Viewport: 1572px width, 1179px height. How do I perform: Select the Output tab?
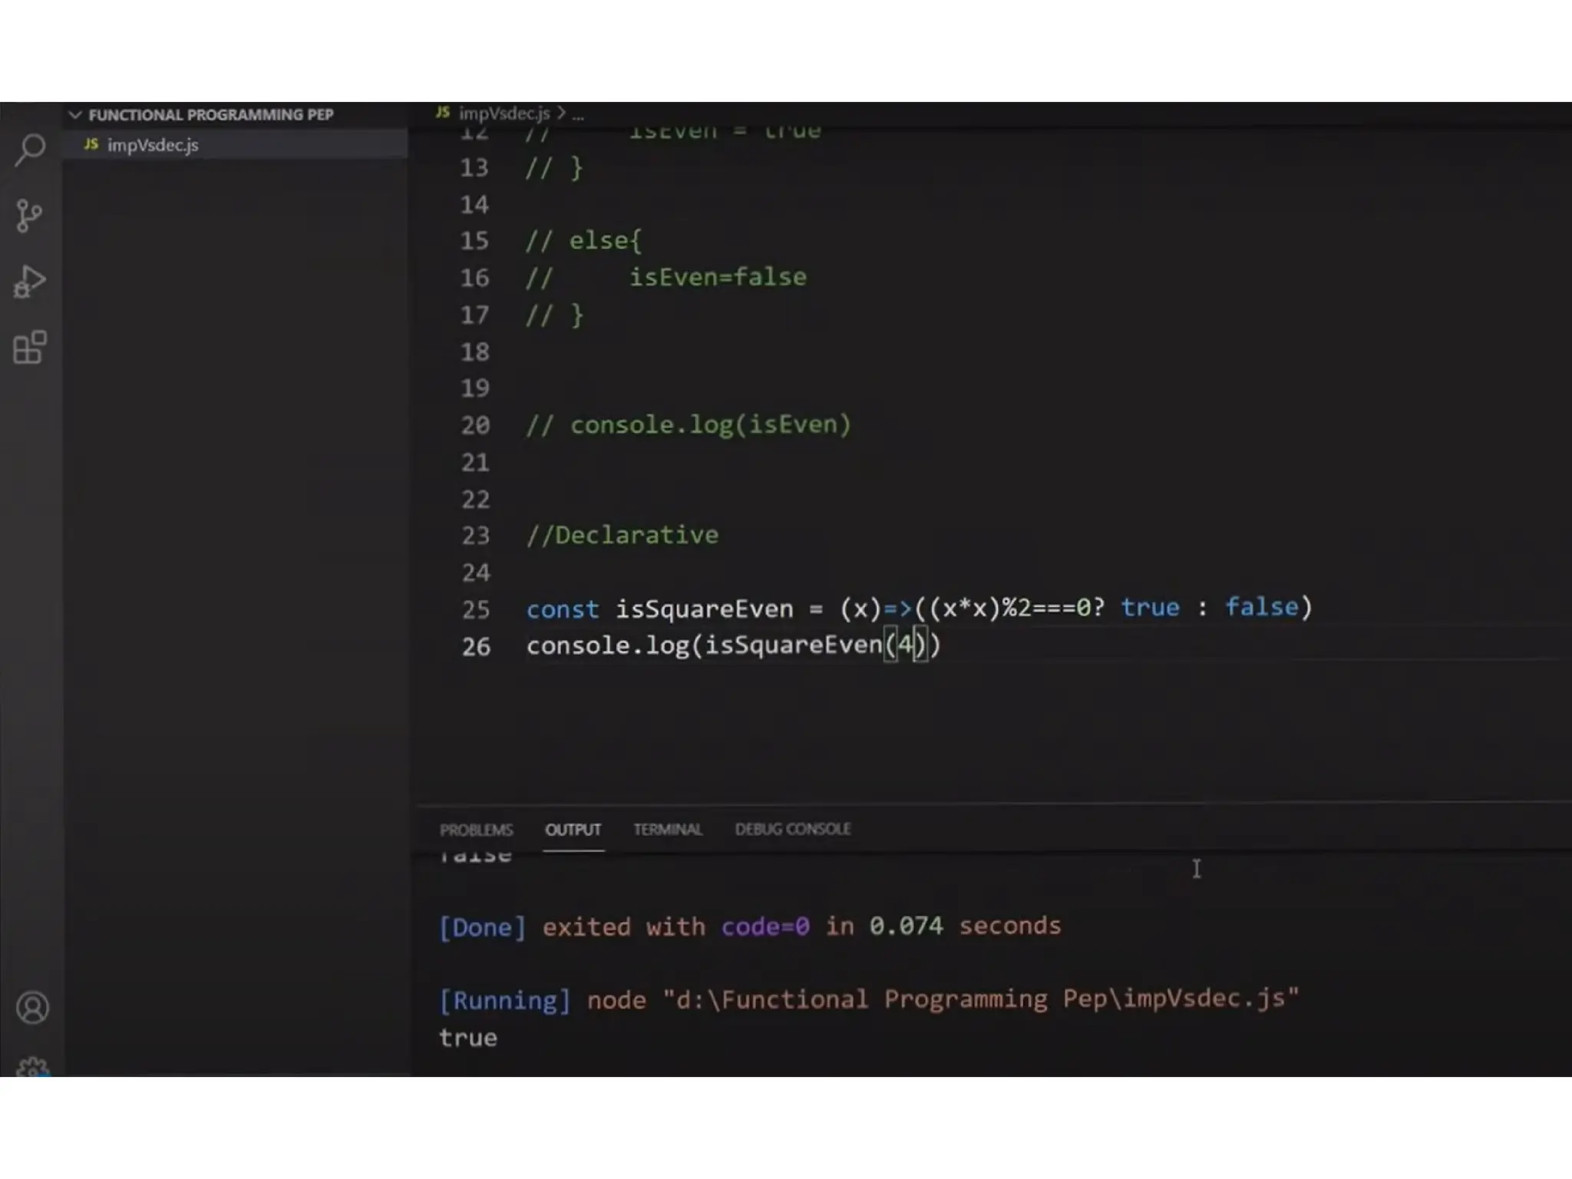pyautogui.click(x=573, y=830)
